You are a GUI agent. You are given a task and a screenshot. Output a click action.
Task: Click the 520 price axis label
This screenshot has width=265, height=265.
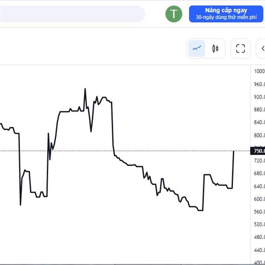259,224
